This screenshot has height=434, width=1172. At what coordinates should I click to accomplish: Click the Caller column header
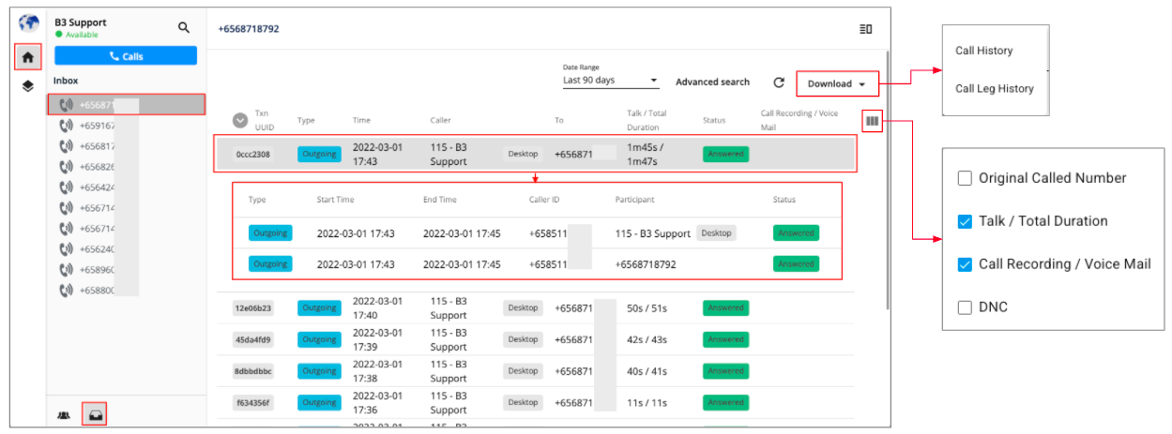440,120
